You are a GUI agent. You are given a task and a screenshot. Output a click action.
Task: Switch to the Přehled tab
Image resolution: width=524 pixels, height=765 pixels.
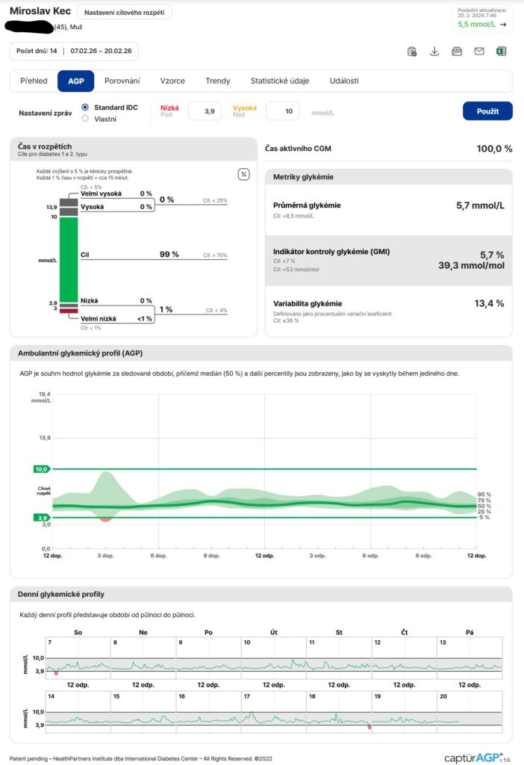point(32,81)
